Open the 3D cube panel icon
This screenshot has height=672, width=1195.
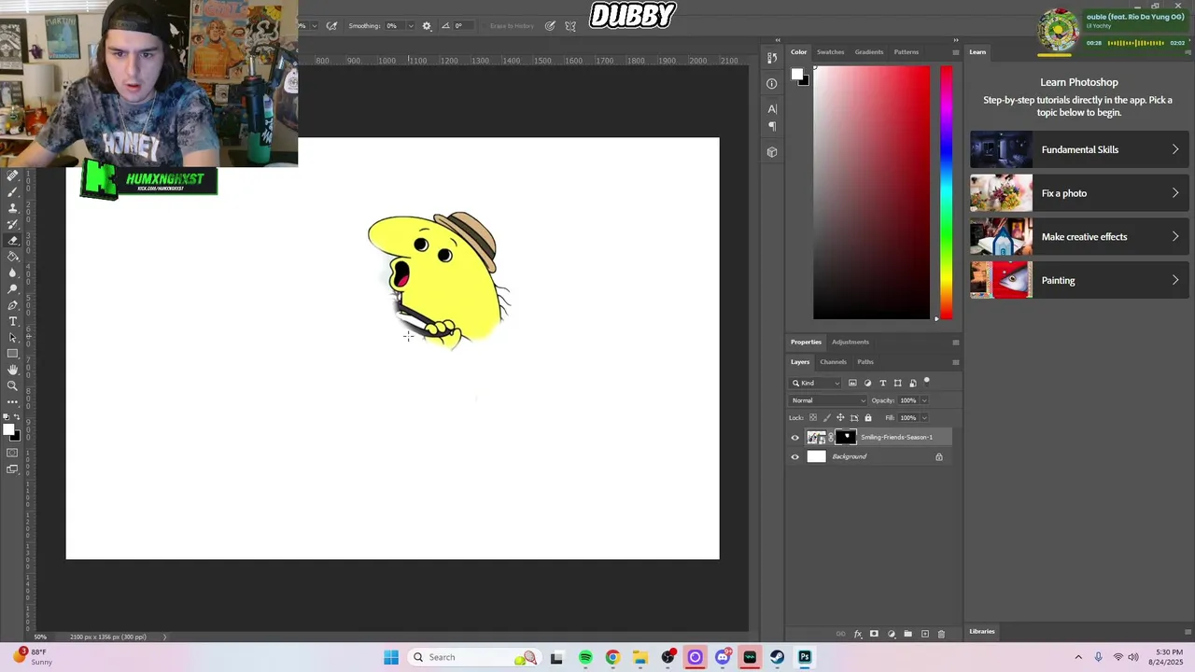point(772,151)
